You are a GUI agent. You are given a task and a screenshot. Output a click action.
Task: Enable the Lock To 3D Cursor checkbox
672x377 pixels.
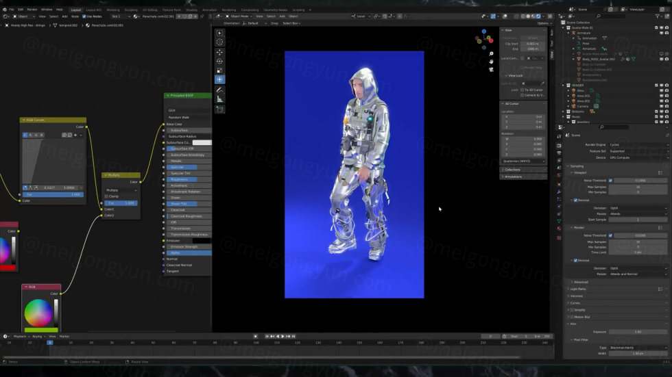click(x=523, y=90)
